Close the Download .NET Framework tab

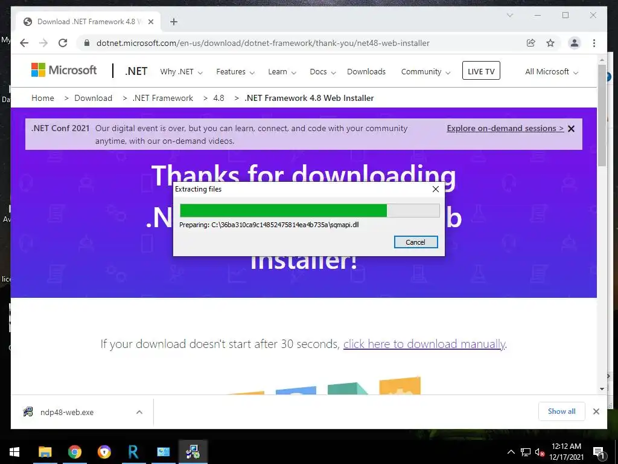tap(150, 22)
